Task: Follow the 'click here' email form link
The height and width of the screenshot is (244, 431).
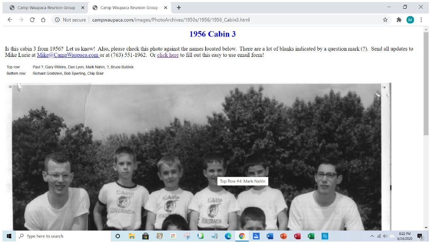Action: pos(168,55)
